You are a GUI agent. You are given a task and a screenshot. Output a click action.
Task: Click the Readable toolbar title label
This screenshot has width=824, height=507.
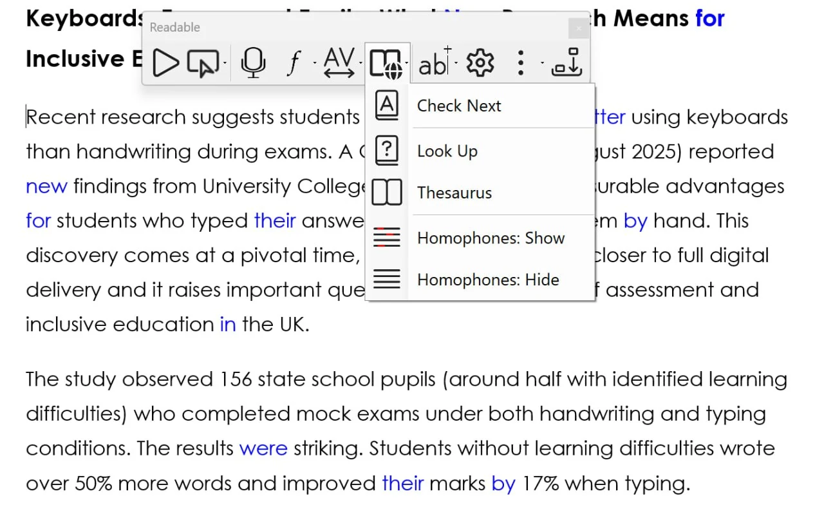174,27
